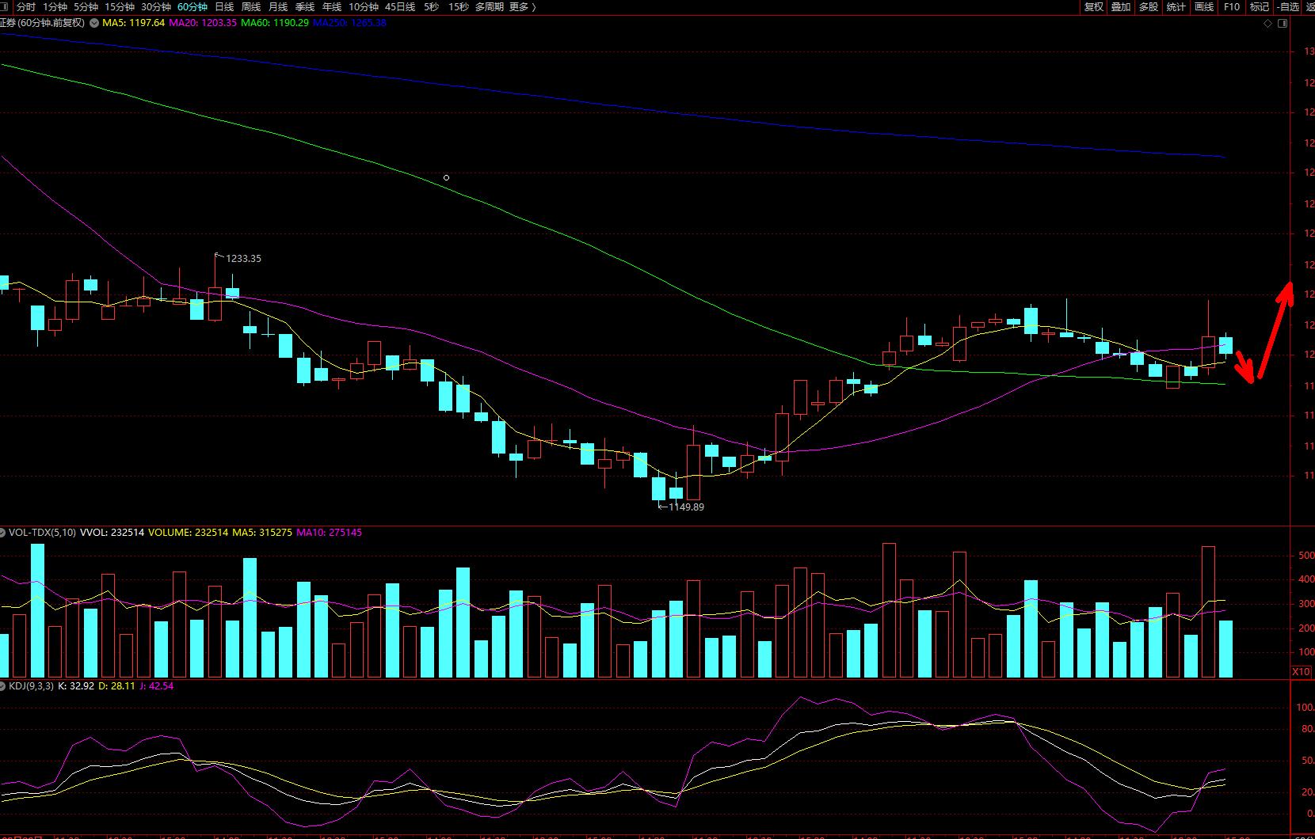The width and height of the screenshot is (1315, 839).
Task: Switch to the 周线 weekly chart
Action: 251,7
